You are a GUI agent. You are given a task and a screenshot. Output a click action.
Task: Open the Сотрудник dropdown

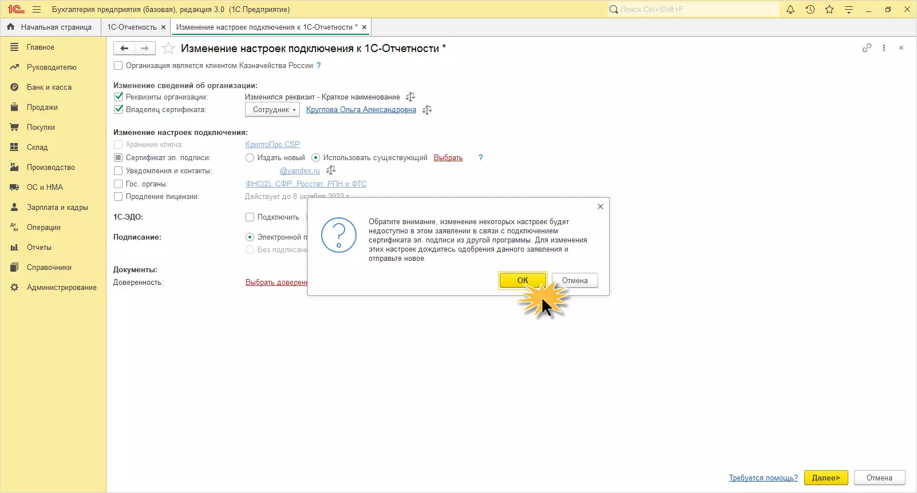(272, 109)
